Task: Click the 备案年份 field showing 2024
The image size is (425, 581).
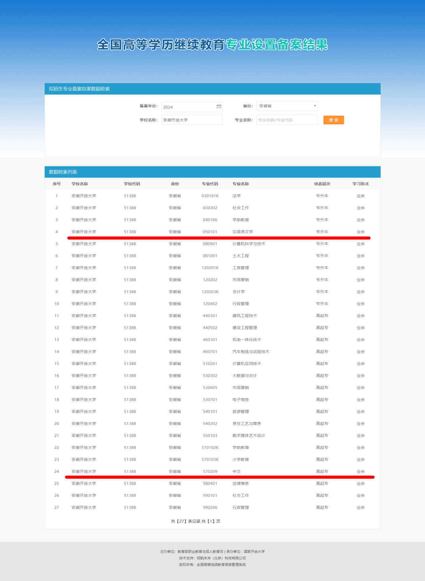Action: point(188,107)
